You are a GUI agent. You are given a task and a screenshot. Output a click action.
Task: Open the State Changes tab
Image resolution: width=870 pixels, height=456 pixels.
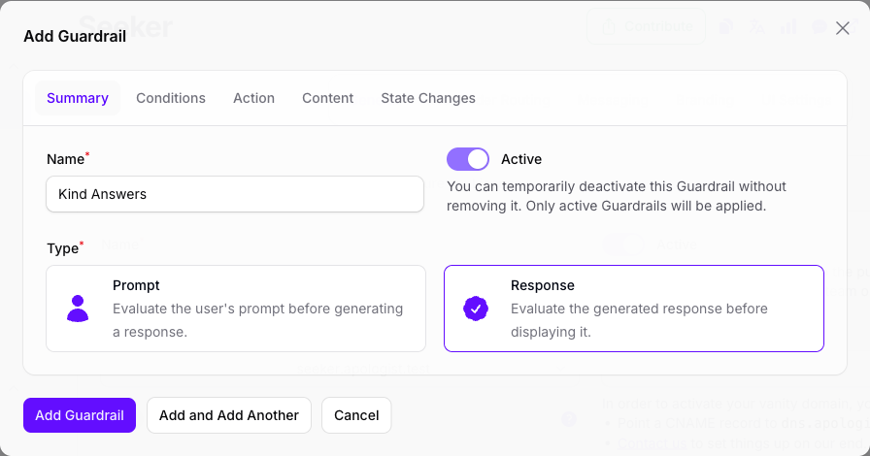[428, 98]
